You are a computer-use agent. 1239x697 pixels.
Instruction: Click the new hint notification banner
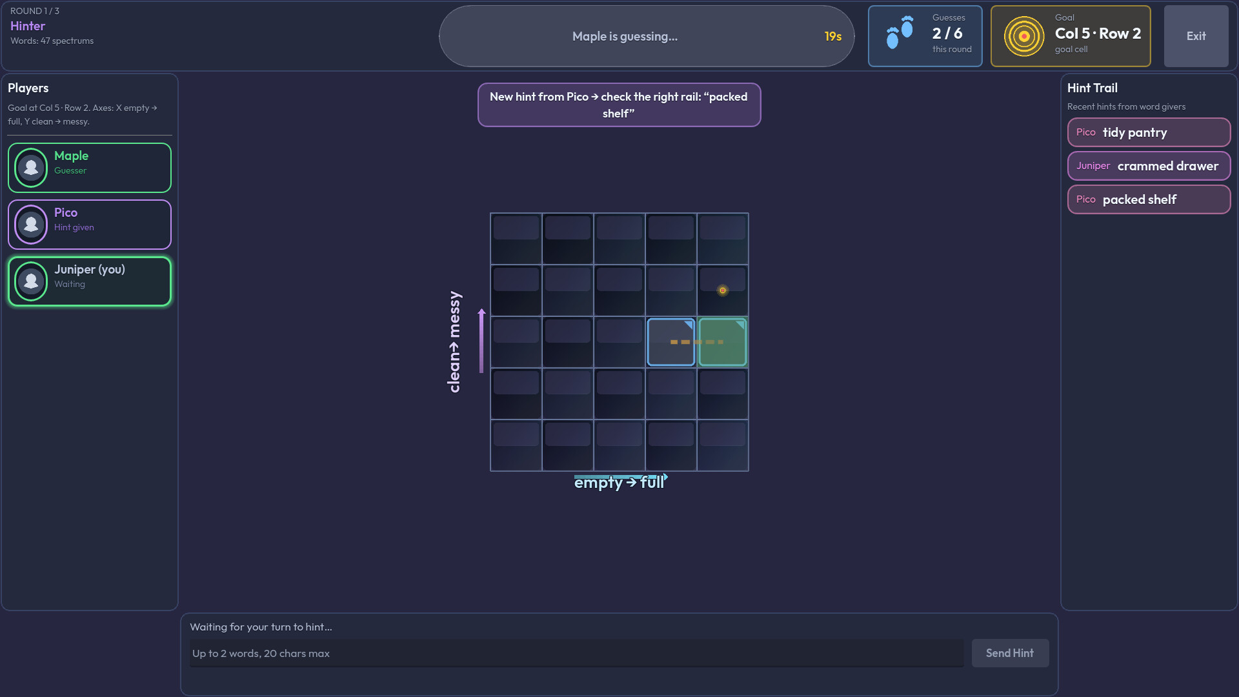click(x=619, y=105)
